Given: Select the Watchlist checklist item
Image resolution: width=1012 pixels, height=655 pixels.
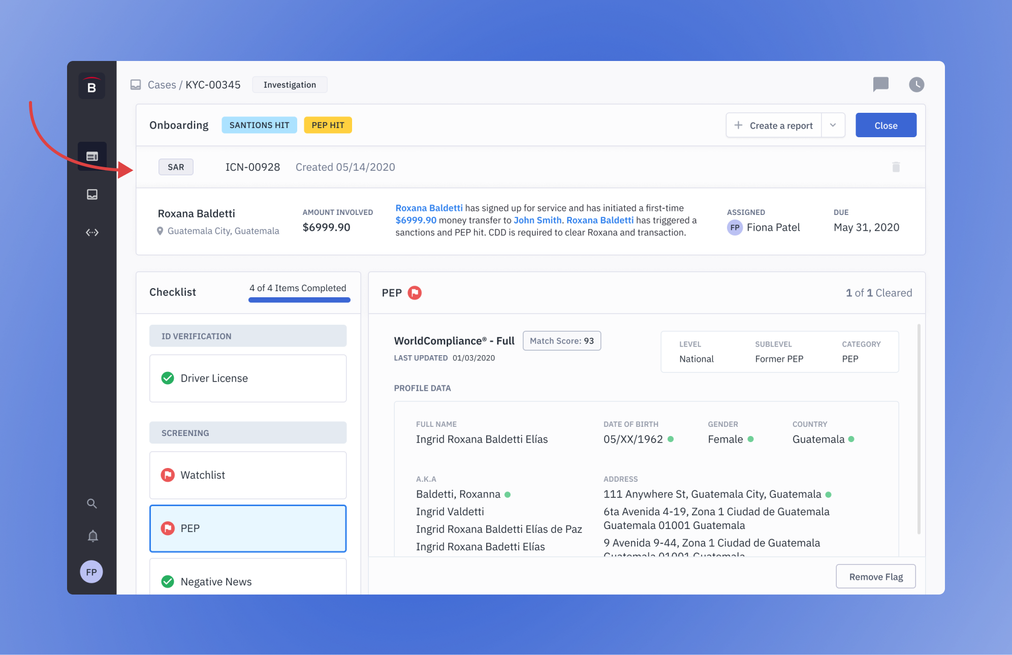Looking at the screenshot, I should pyautogui.click(x=248, y=475).
